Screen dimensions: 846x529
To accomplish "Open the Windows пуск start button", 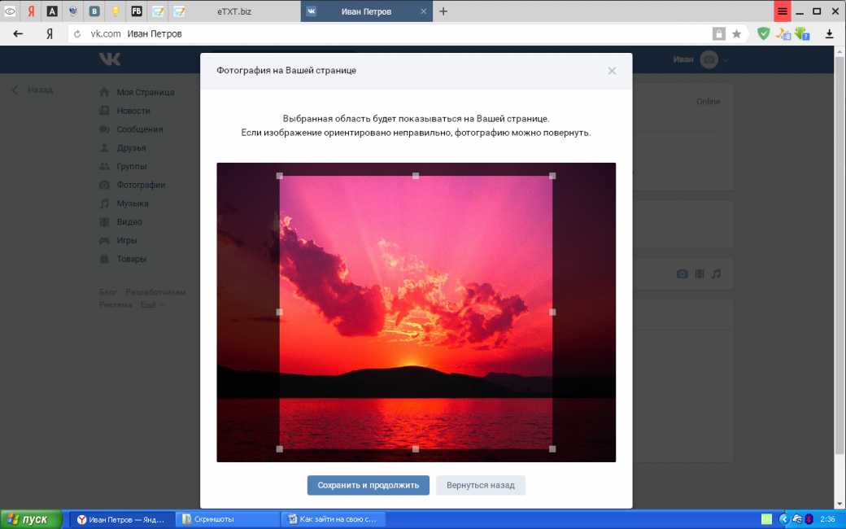I will [x=31, y=519].
